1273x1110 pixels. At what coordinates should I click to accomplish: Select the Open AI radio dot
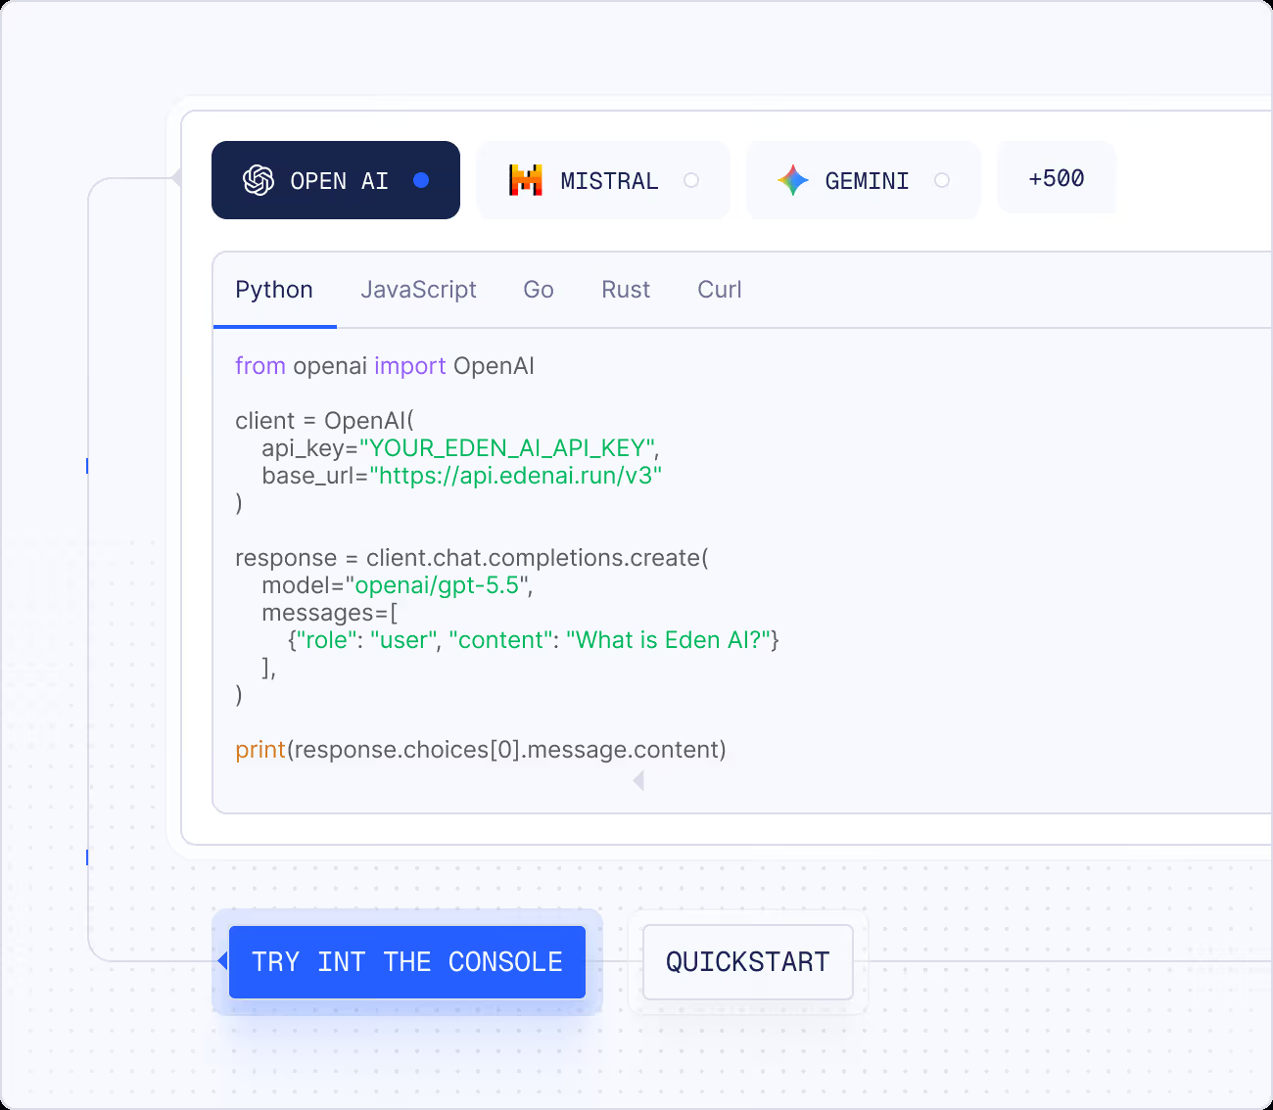tap(421, 180)
